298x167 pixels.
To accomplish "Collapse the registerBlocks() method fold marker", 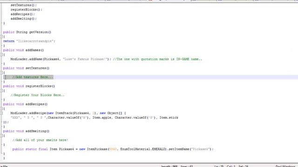I will 1,91.
